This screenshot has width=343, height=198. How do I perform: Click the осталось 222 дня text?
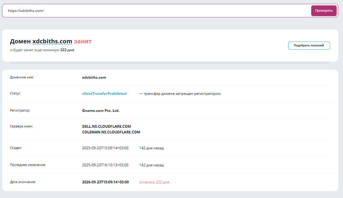point(154,182)
